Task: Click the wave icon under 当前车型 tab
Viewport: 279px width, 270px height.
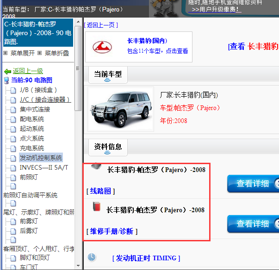Action: point(107,80)
